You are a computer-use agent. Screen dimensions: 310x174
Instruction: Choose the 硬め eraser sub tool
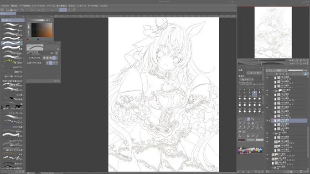click(x=12, y=25)
